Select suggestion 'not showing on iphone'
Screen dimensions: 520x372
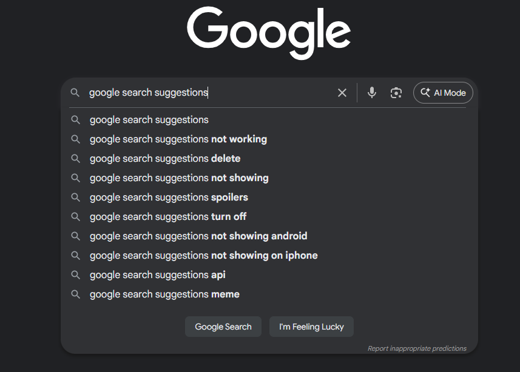(x=203, y=255)
